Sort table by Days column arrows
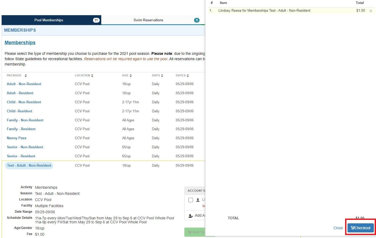Screen dimensions: 376x238 click(x=162, y=76)
